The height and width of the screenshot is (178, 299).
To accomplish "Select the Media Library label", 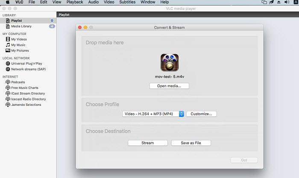I will click(x=21, y=26).
